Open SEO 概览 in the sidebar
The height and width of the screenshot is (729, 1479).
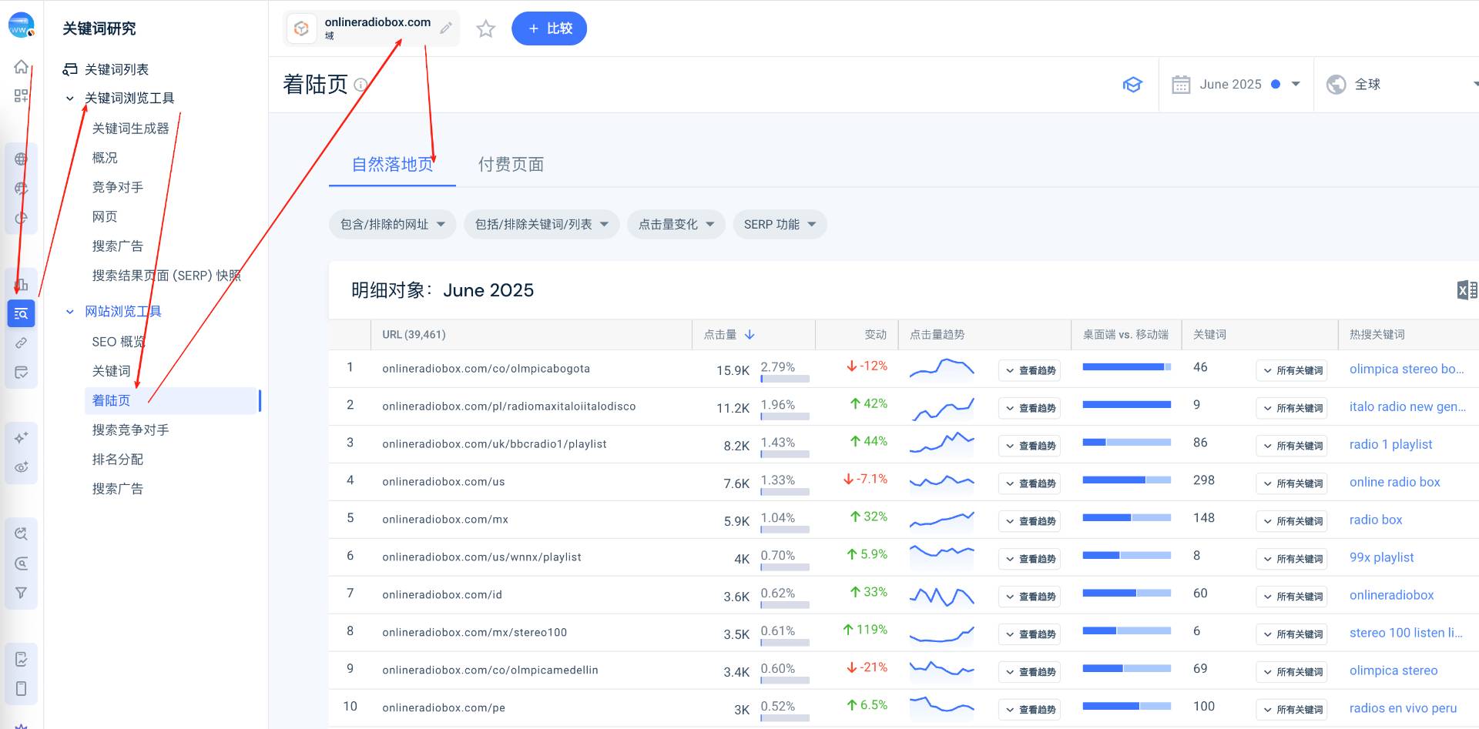(118, 342)
